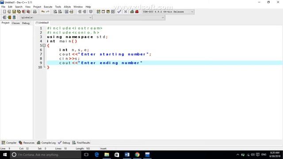
Task: Click 'Enter starting number' string text
Action: pos(113,54)
